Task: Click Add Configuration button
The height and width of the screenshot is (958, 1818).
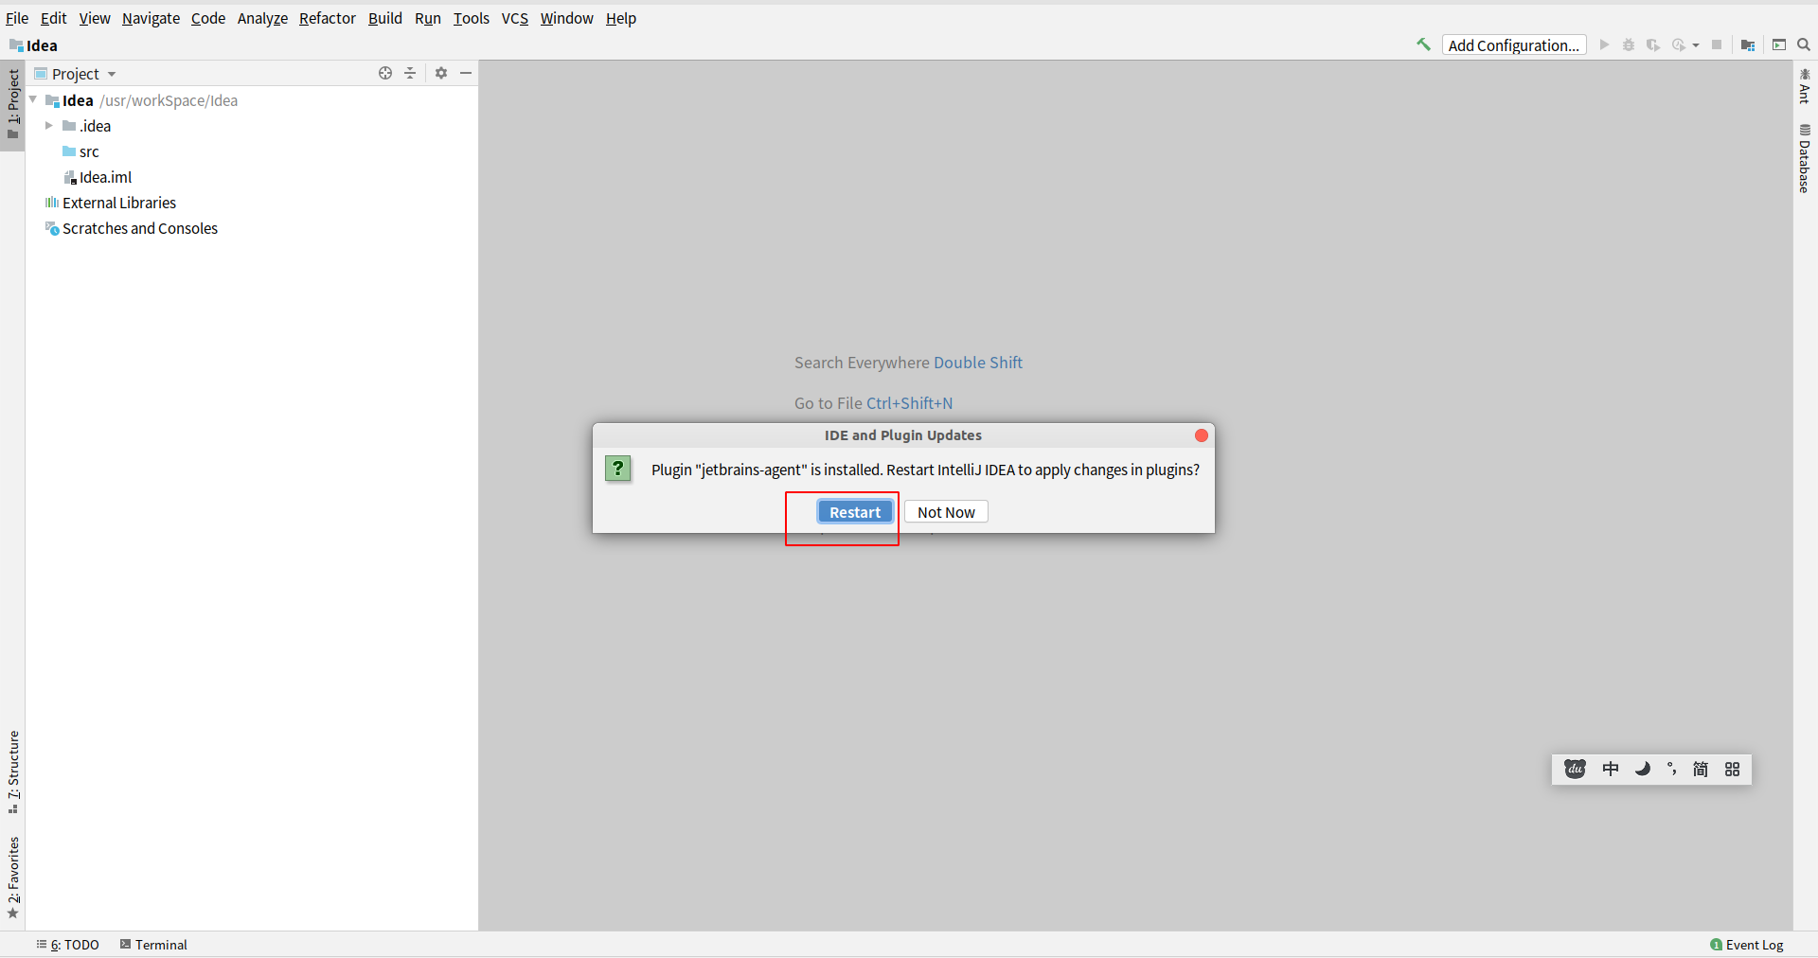Action: pyautogui.click(x=1513, y=45)
